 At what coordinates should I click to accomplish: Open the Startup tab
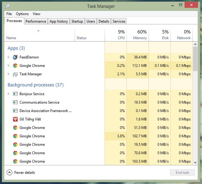click(x=77, y=21)
